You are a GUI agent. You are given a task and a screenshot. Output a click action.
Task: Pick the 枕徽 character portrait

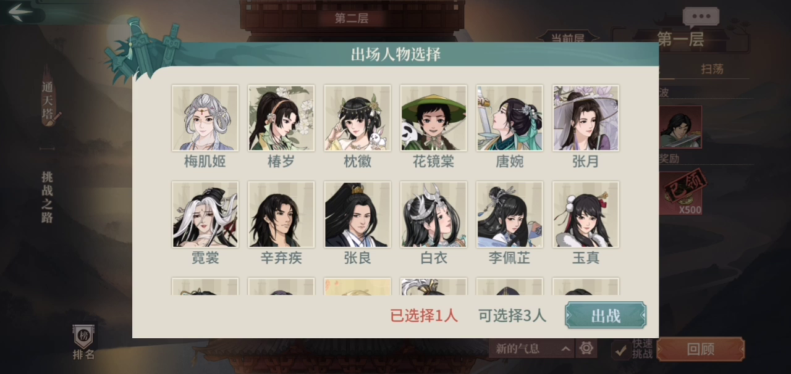357,118
